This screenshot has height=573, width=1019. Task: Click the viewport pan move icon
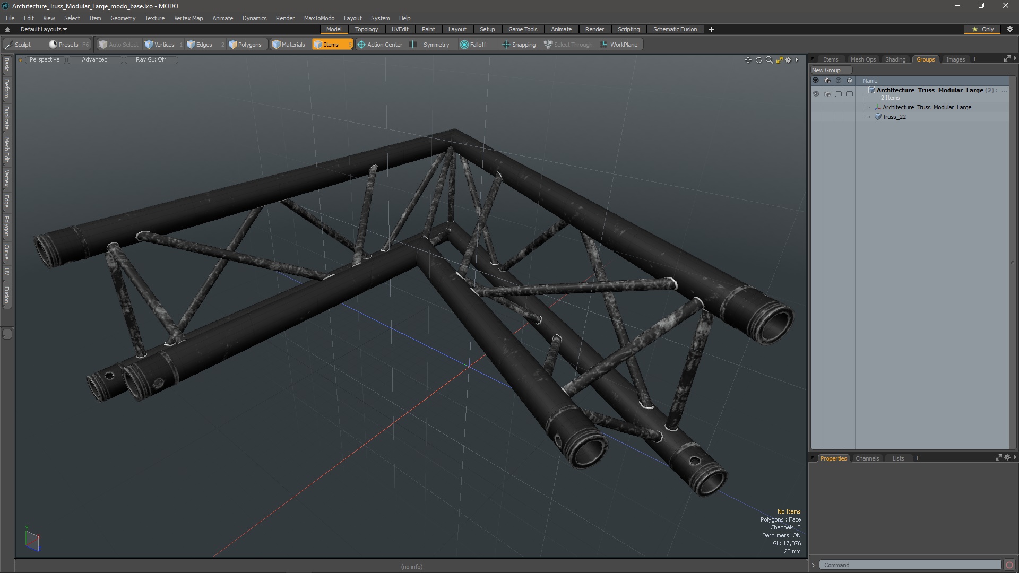(748, 60)
